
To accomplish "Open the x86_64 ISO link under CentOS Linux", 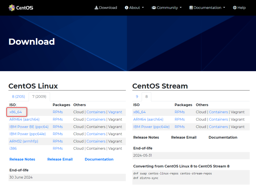I will [x=15, y=112].
